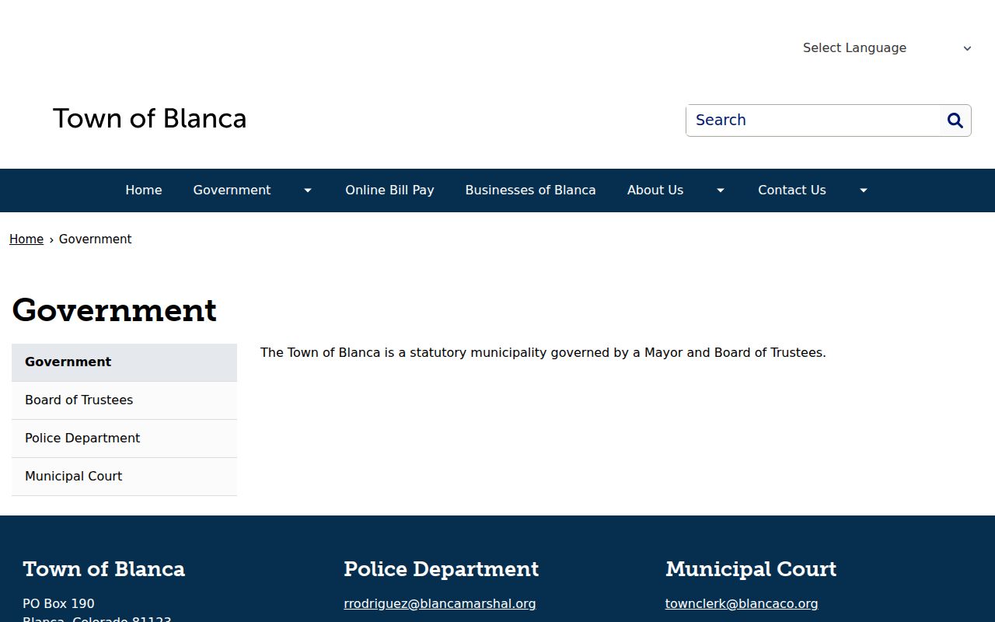Select Government in the sidebar menu

[x=124, y=362]
